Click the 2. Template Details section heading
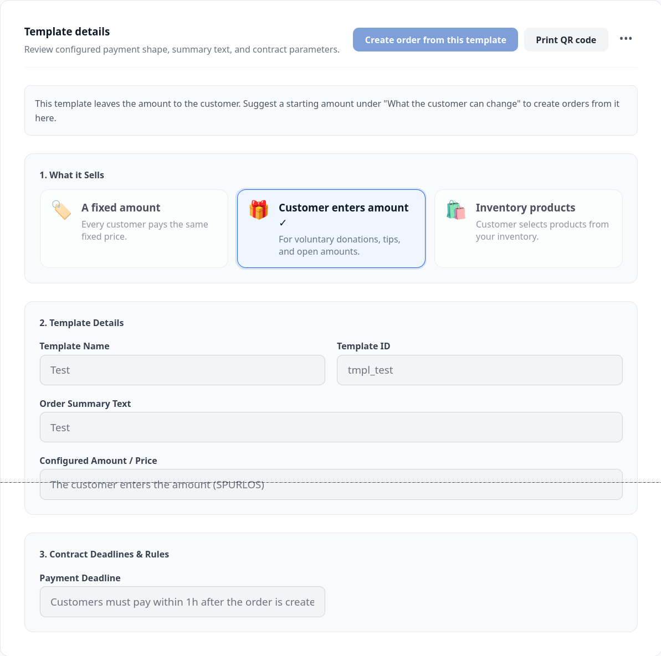661x656 pixels. click(x=81, y=323)
